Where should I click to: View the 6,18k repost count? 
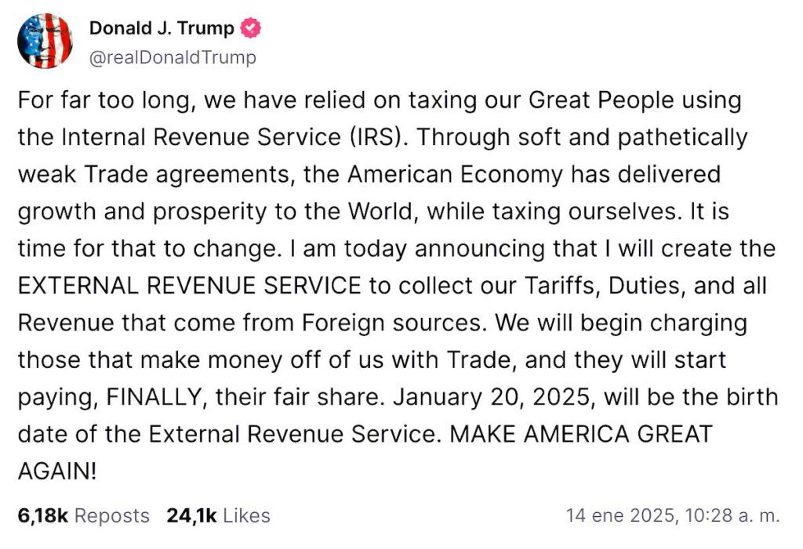43,515
